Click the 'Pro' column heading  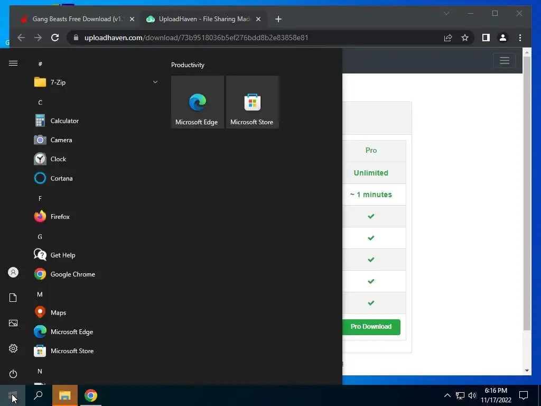point(371,150)
